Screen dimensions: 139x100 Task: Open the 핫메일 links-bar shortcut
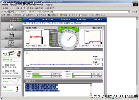[x=64, y=15]
